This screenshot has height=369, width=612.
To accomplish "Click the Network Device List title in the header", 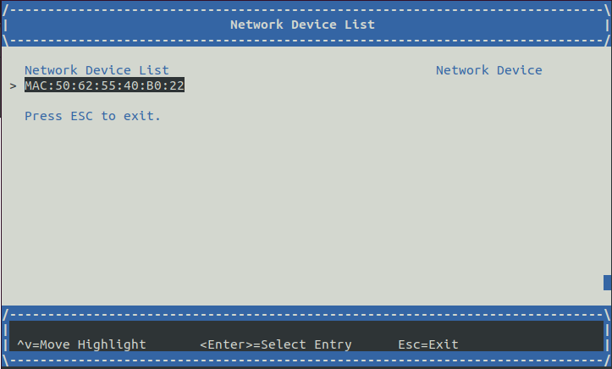I will (x=302, y=25).
